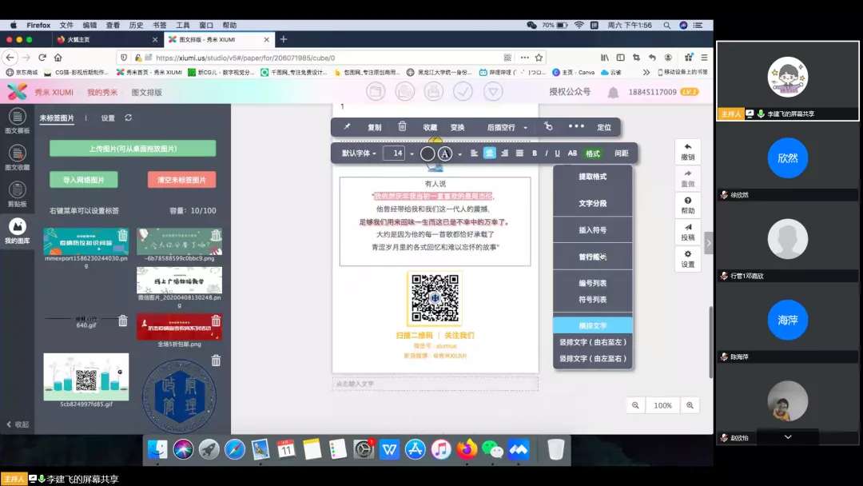Toggle underline text formatting
The image size is (863, 486).
pos(557,153)
